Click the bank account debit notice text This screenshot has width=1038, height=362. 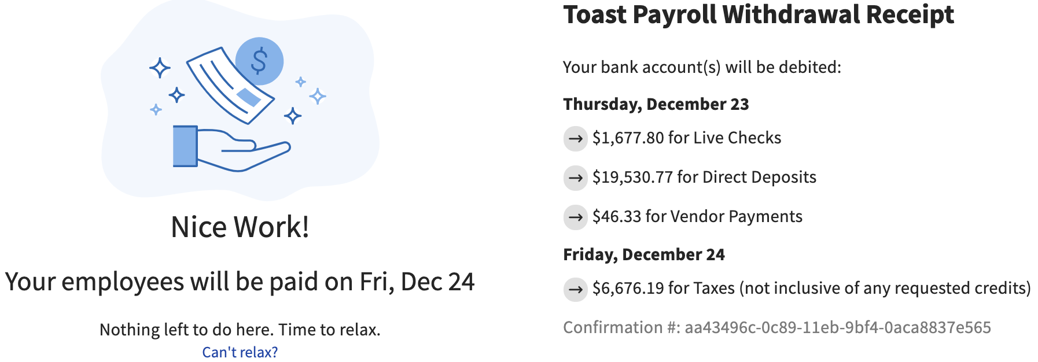pos(702,67)
